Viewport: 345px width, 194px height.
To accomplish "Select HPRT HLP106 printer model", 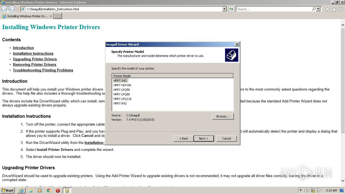I will pos(122,85).
